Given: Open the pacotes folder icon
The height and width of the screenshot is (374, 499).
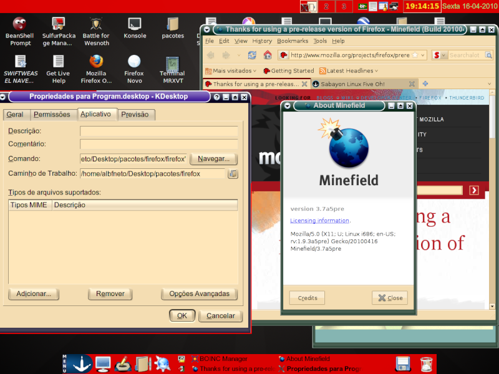Looking at the screenshot, I should pos(173,28).
